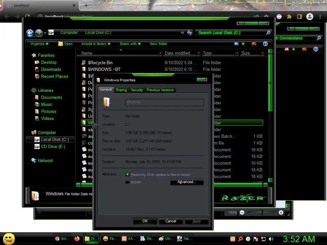Open help in Network Connections window
This screenshot has width=327, height=245.
click(316, 49)
